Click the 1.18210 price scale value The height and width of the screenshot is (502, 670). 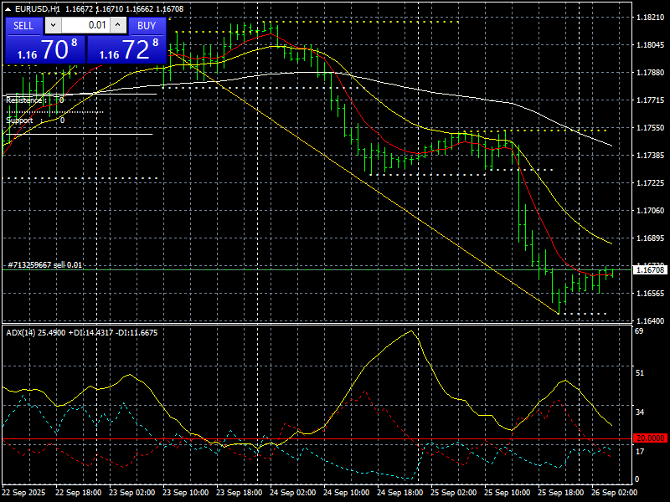[x=651, y=17]
